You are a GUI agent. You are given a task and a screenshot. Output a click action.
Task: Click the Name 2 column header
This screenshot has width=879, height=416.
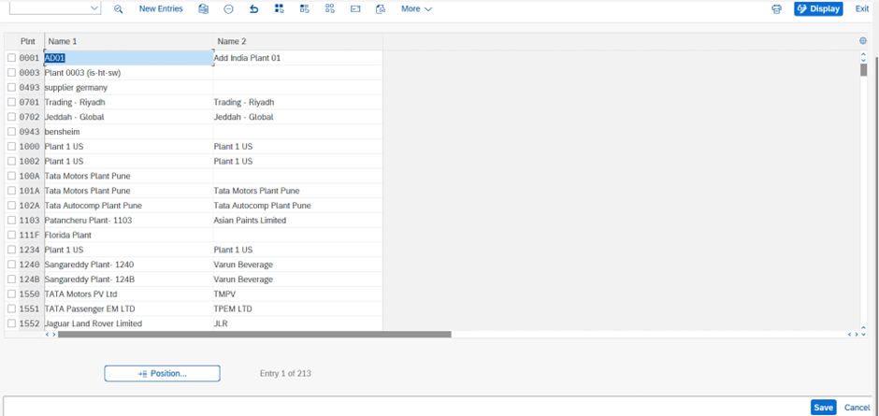298,41
